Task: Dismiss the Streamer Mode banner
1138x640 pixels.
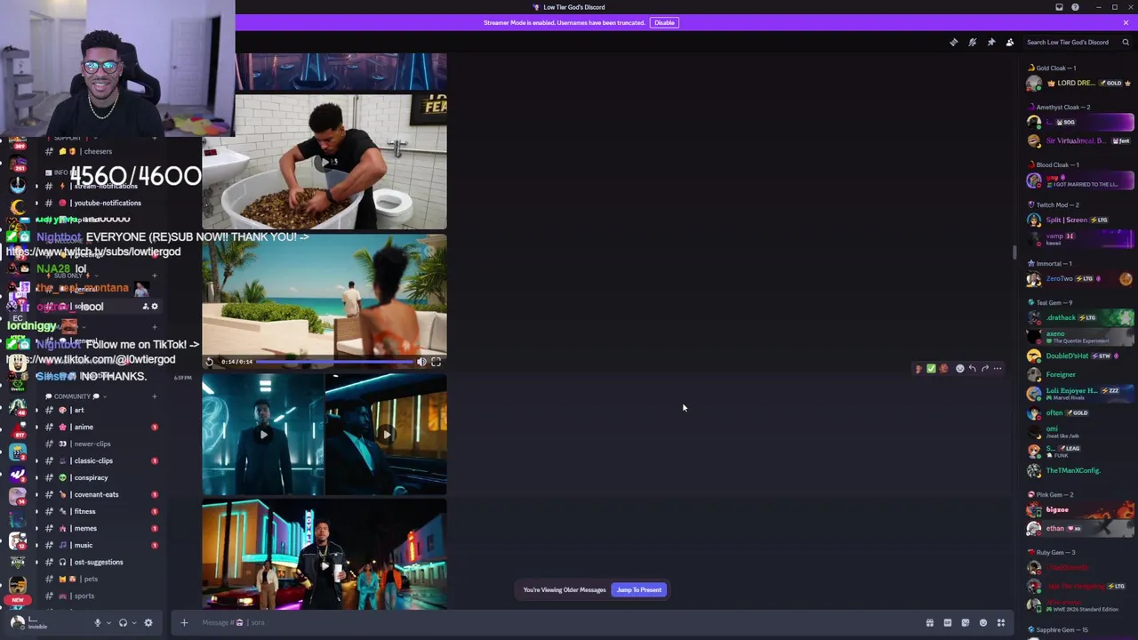Action: tap(1126, 22)
